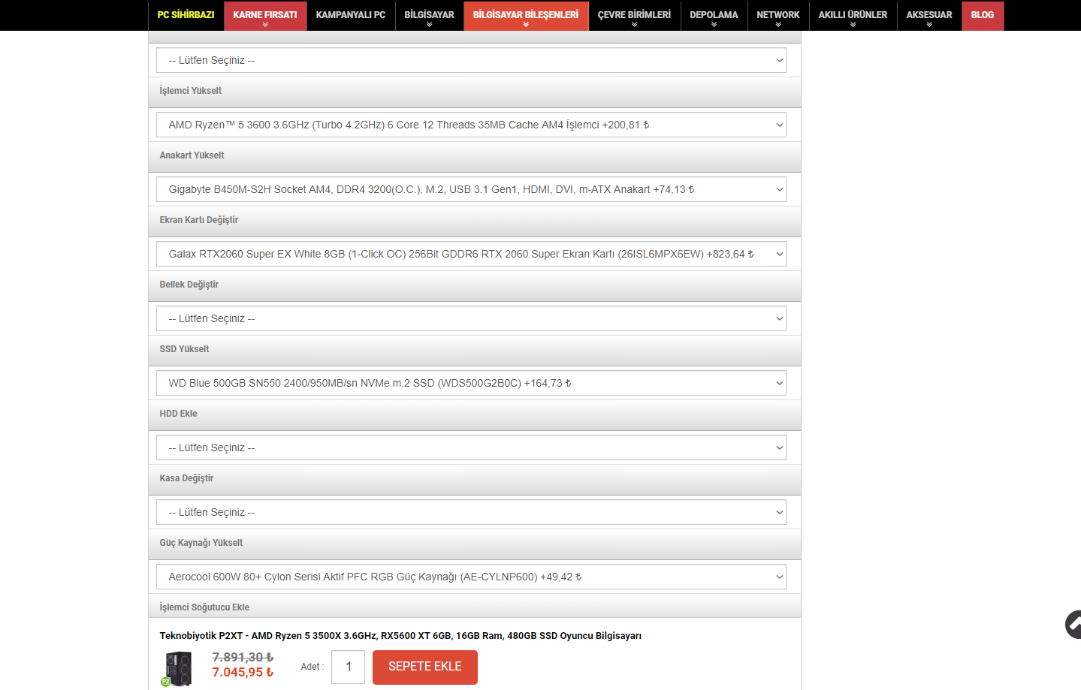Click the Teknobiyotik P2XT product thumbnail
The image size is (1081, 690).
click(x=178, y=668)
